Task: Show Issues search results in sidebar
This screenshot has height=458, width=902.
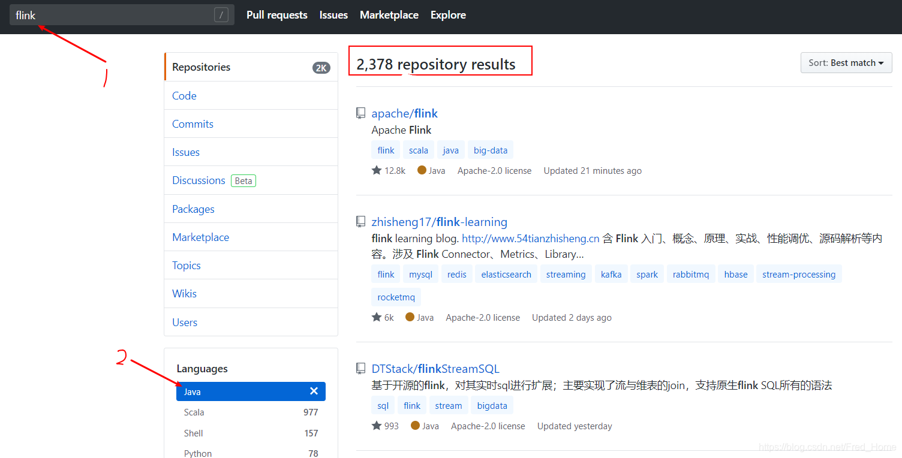Action: pos(251,152)
